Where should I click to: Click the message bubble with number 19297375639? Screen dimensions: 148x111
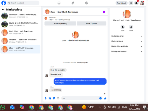pos(56,90)
